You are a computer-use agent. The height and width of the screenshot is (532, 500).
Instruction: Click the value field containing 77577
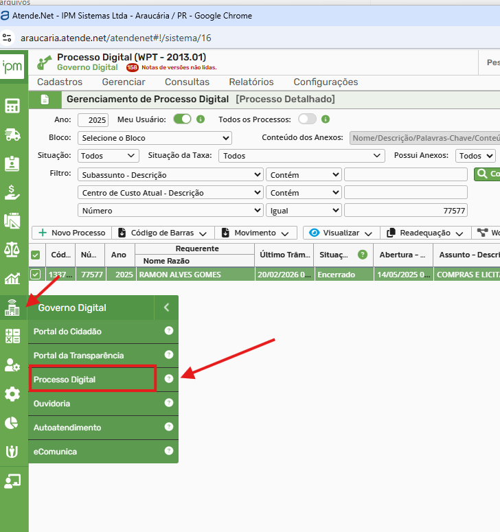[406, 210]
